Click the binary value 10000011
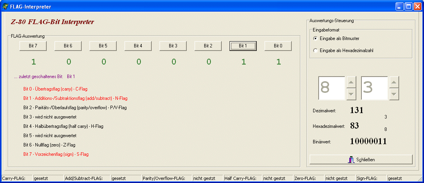 tap(368, 141)
